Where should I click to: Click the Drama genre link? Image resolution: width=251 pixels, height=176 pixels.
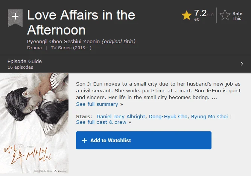(x=34, y=48)
